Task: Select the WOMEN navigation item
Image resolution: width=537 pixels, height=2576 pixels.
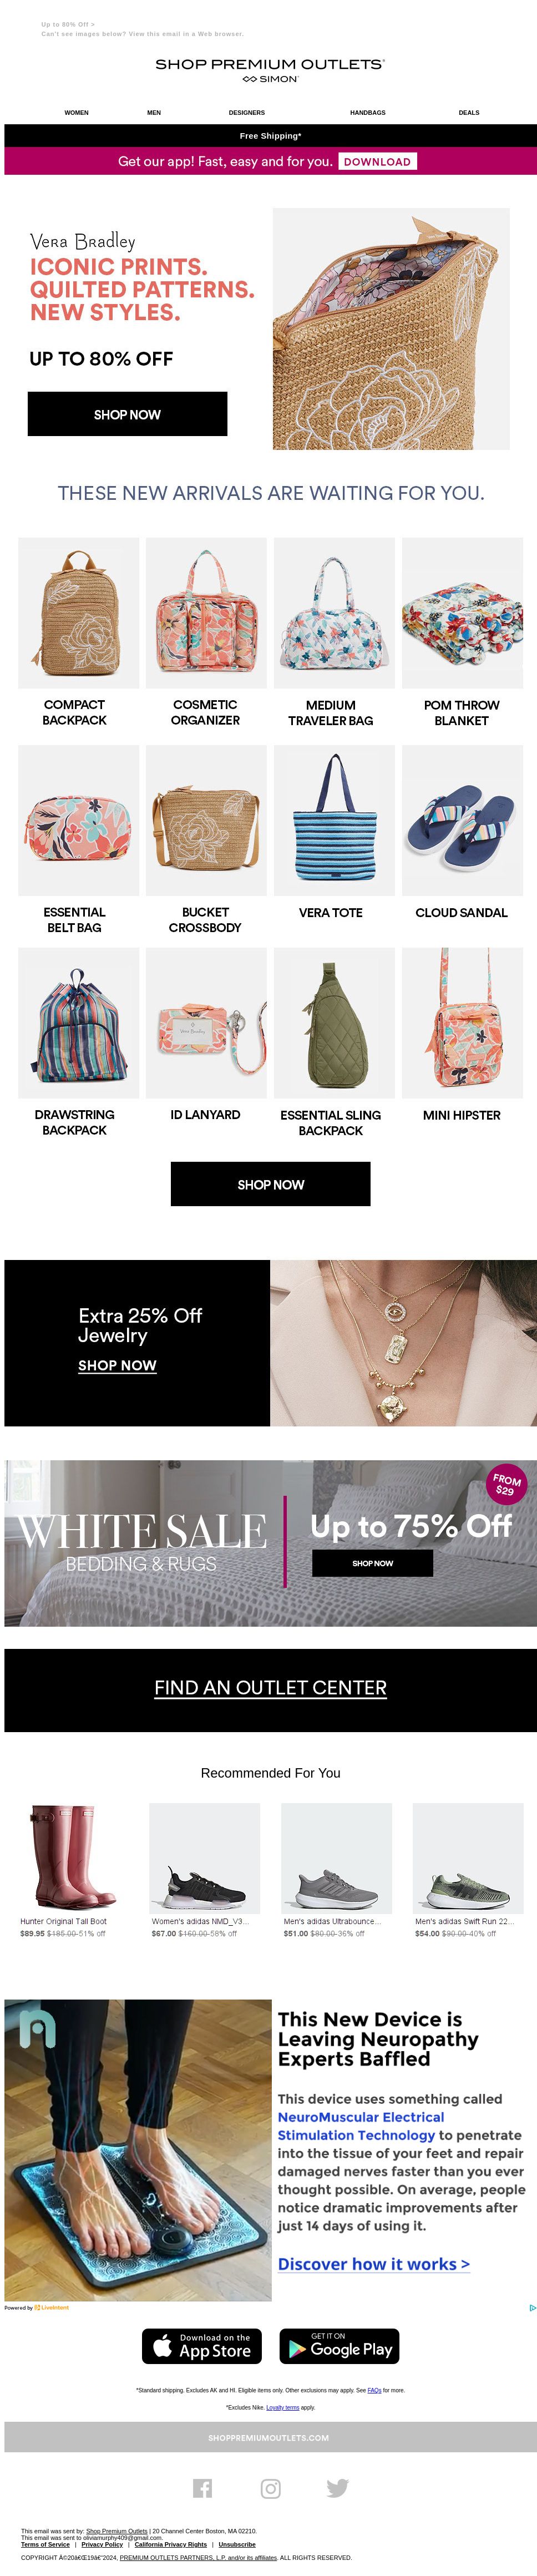Action: (x=77, y=113)
